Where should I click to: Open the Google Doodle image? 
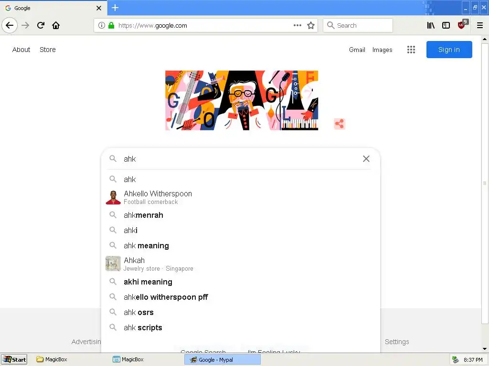click(242, 100)
